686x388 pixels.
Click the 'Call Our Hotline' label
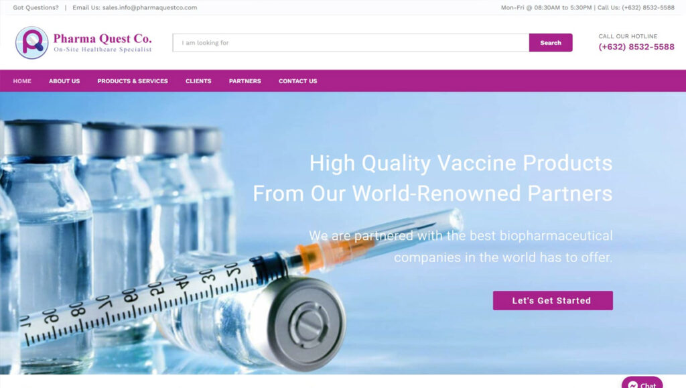click(628, 36)
